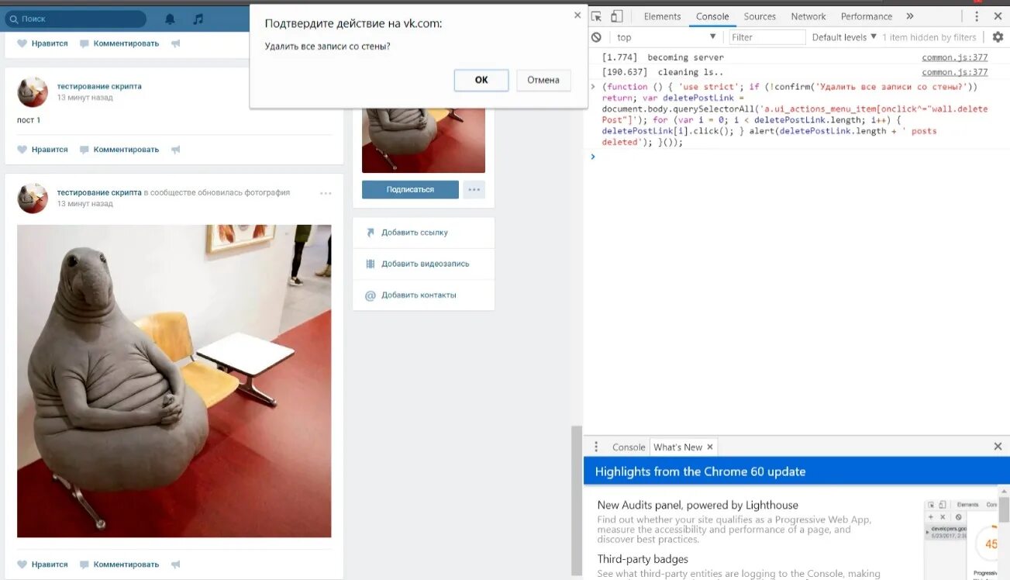
Task: Open the community avatar photo
Action: pyautogui.click(x=423, y=140)
